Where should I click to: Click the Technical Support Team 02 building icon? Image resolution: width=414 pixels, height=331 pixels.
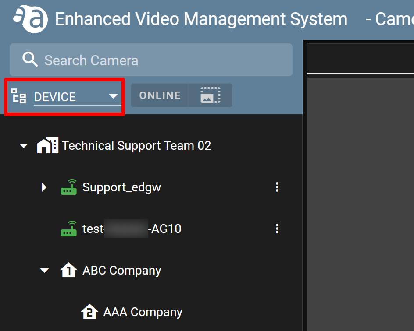coord(47,145)
